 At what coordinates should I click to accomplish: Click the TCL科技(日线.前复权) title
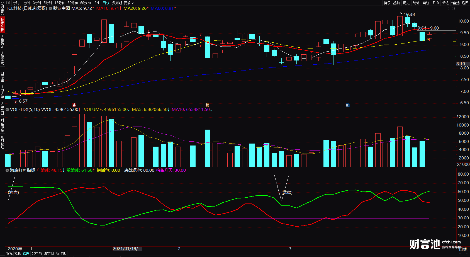[26, 8]
